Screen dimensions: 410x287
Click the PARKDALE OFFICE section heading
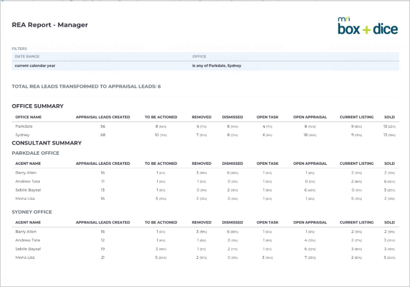point(35,153)
